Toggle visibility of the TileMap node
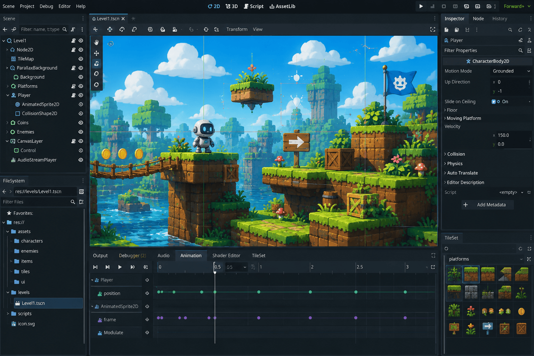 point(81,59)
